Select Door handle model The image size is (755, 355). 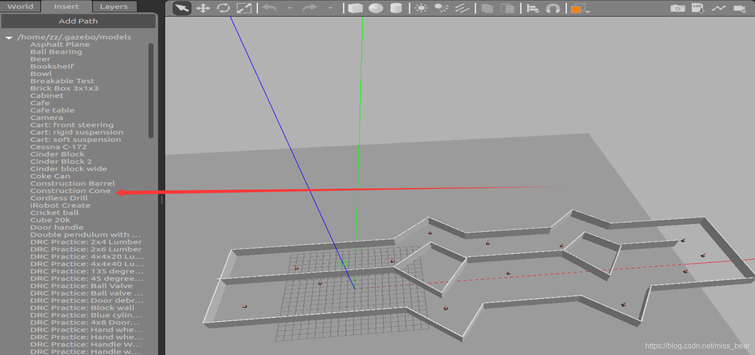(x=57, y=227)
